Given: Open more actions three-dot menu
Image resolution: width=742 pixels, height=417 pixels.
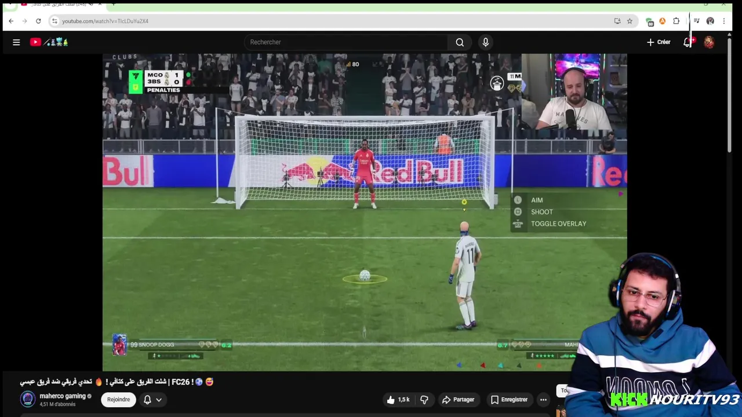Looking at the screenshot, I should coord(543,400).
